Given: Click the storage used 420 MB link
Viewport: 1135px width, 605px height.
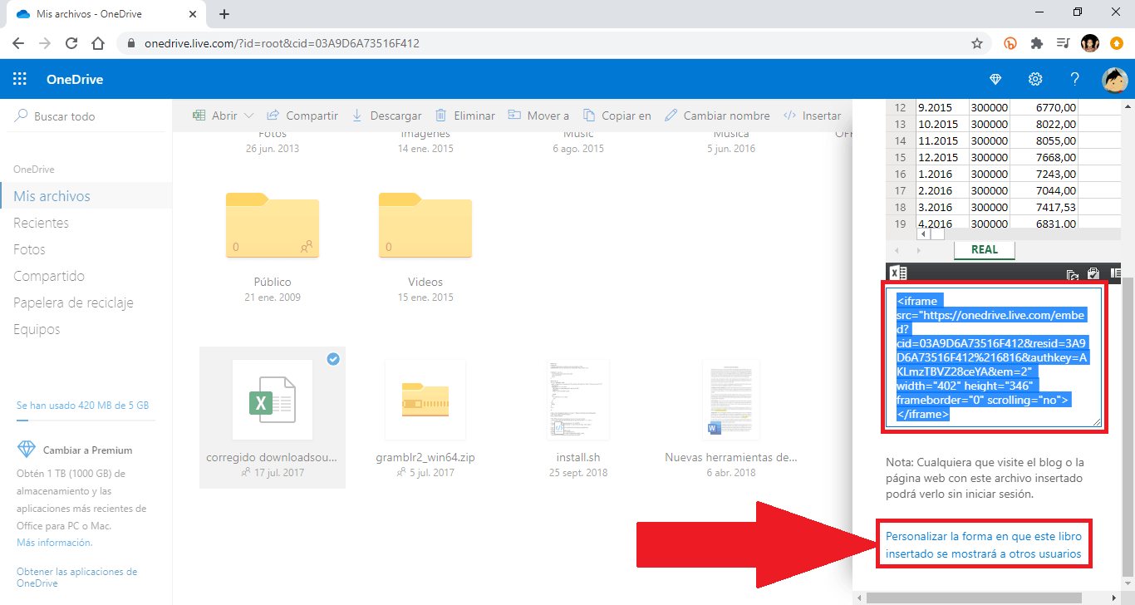Looking at the screenshot, I should (x=83, y=406).
